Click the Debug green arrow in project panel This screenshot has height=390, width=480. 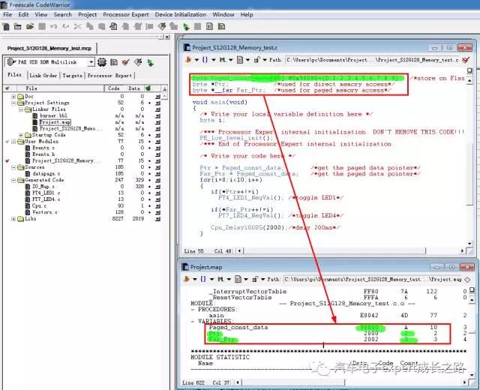pyautogui.click(x=150, y=62)
